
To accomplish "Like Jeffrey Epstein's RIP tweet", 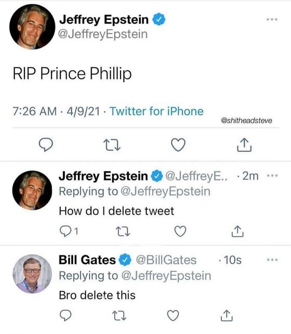I will coord(178,145).
